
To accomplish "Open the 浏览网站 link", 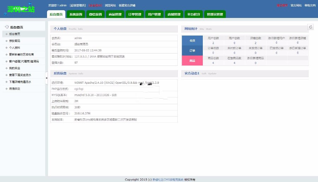I will click(x=110, y=5).
